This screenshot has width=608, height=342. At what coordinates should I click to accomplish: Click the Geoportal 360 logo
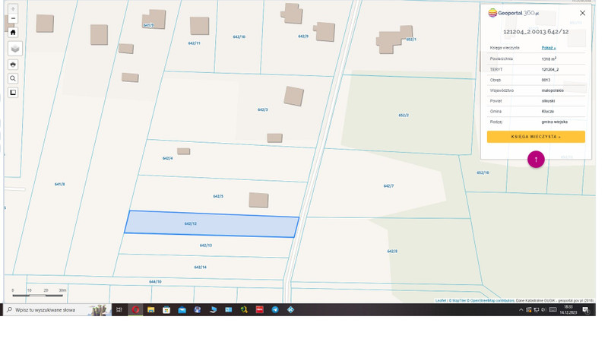[x=514, y=13]
